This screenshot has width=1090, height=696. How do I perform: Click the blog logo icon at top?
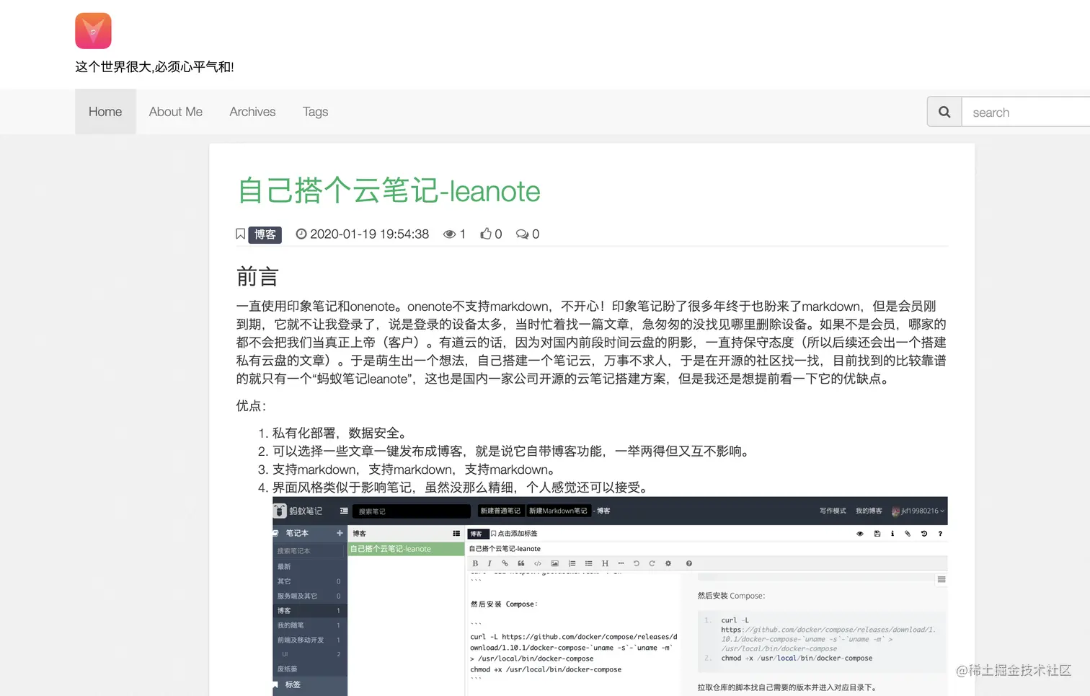[93, 31]
